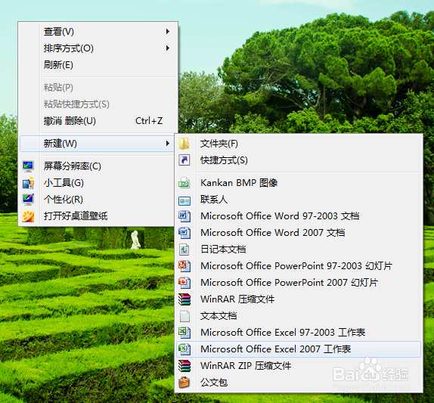Image resolution: width=434 pixels, height=403 pixels.
Task: Create a Microsoft Office Word 97-2003 文档
Action: 299,216
